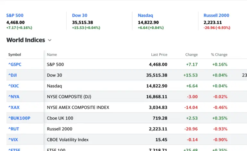Select the 3,034.83 last price cell
Viewport: 247px width, 151px height.
(158, 107)
